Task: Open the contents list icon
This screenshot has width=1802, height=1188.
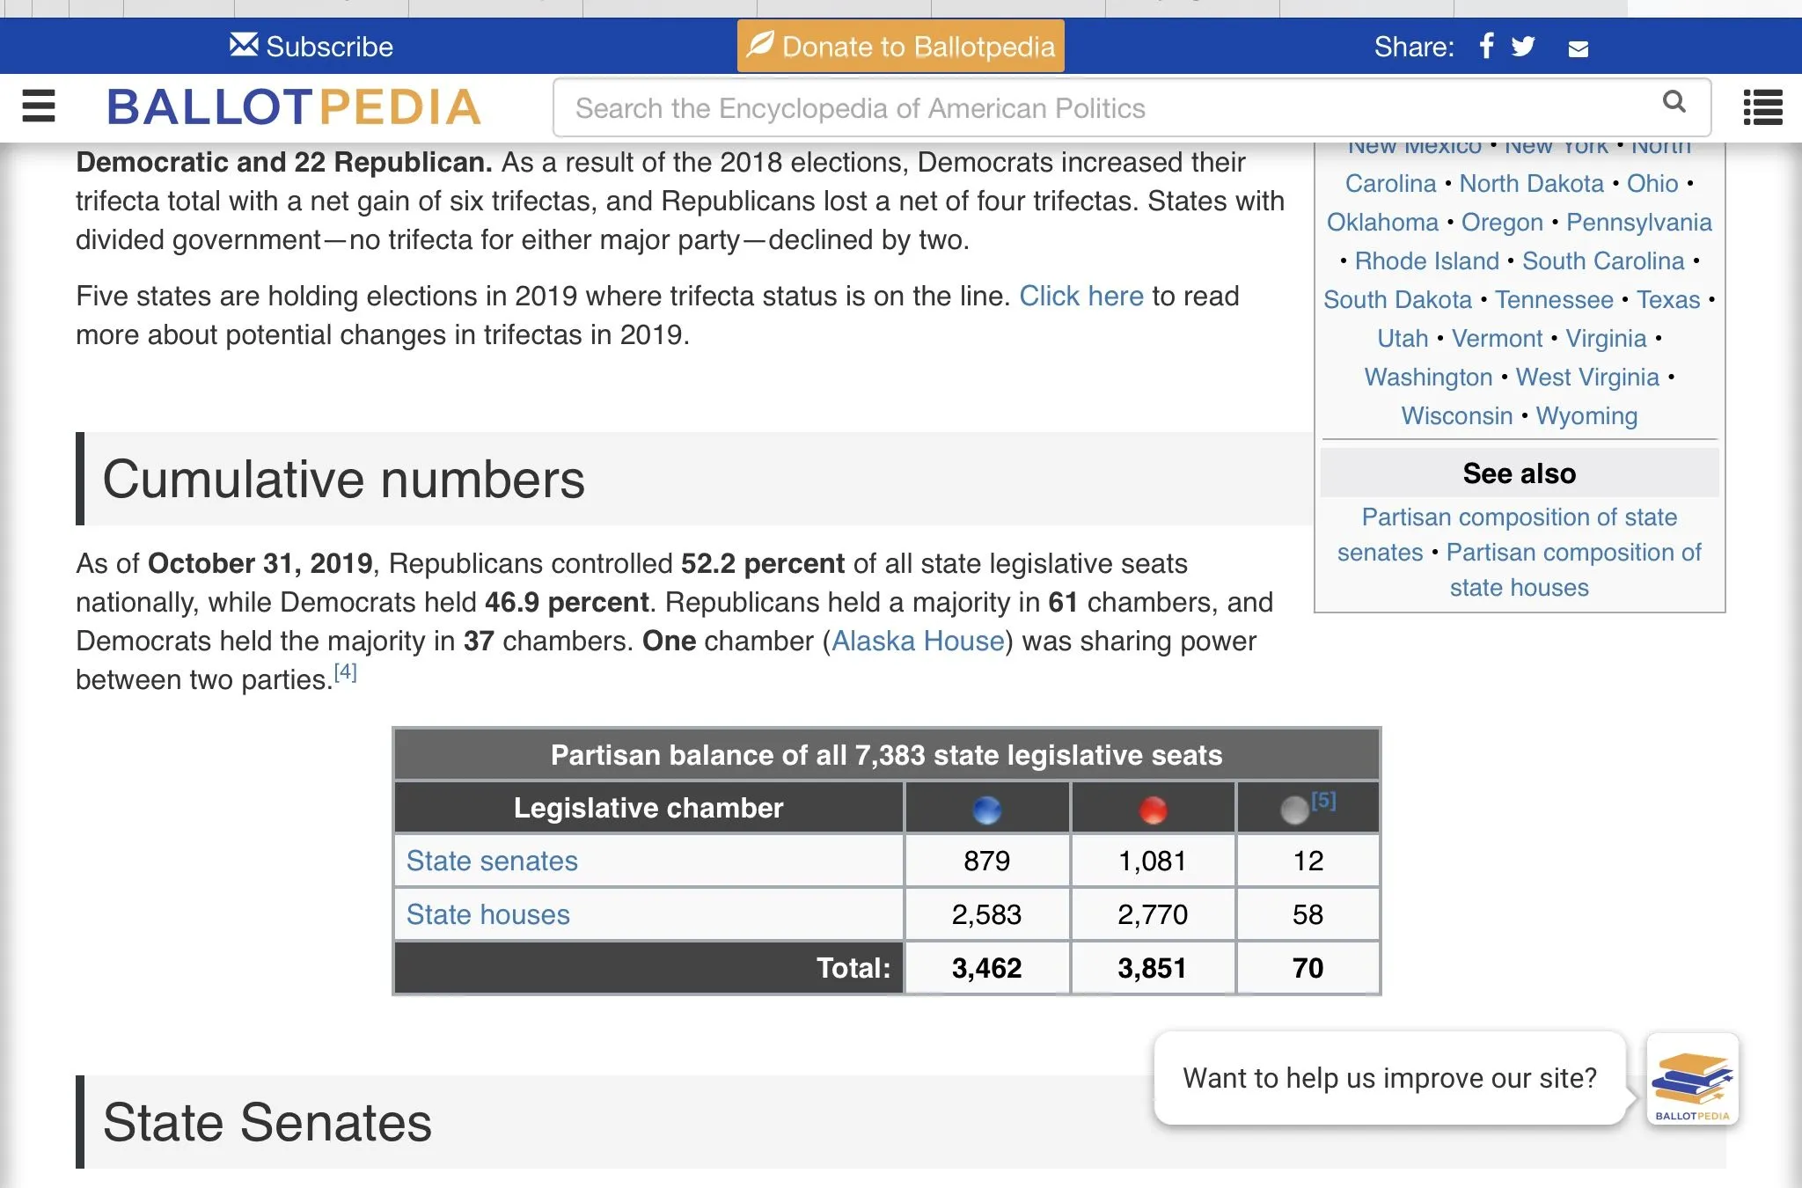Action: pos(1762,107)
